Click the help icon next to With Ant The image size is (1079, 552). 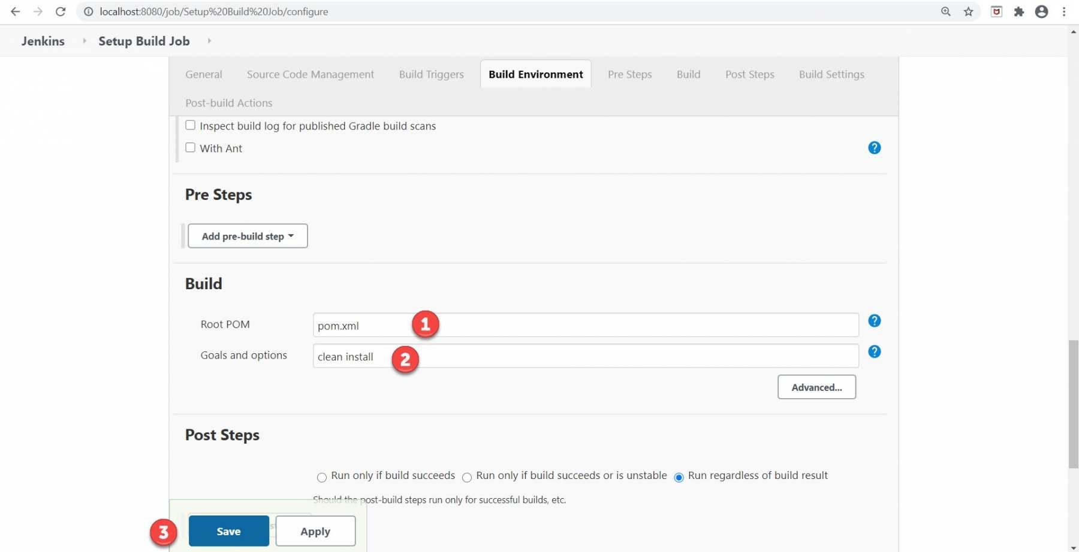[875, 148]
